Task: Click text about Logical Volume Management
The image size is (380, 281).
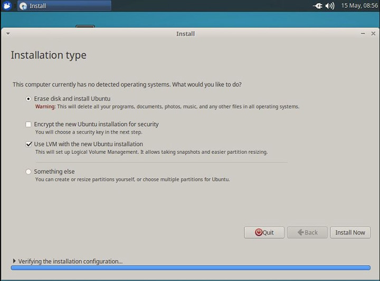Action: (151, 152)
